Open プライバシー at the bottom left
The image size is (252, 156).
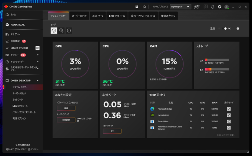[x=33, y=149]
